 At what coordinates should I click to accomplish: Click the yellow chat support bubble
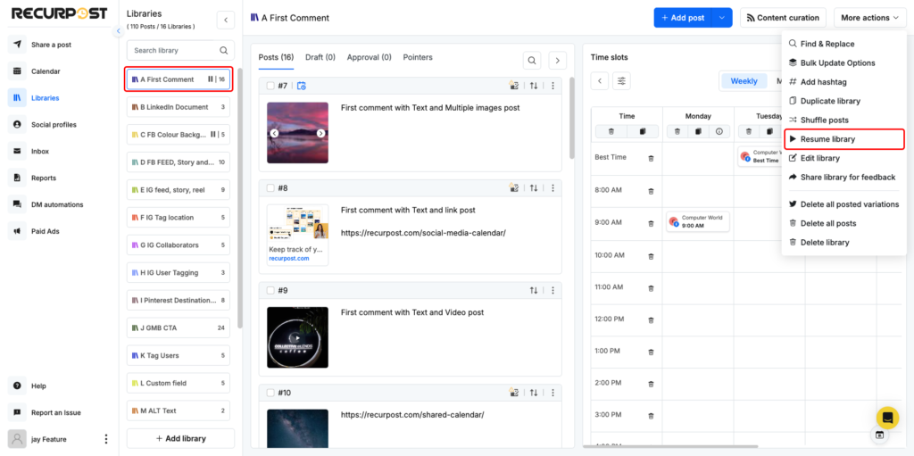(x=888, y=418)
